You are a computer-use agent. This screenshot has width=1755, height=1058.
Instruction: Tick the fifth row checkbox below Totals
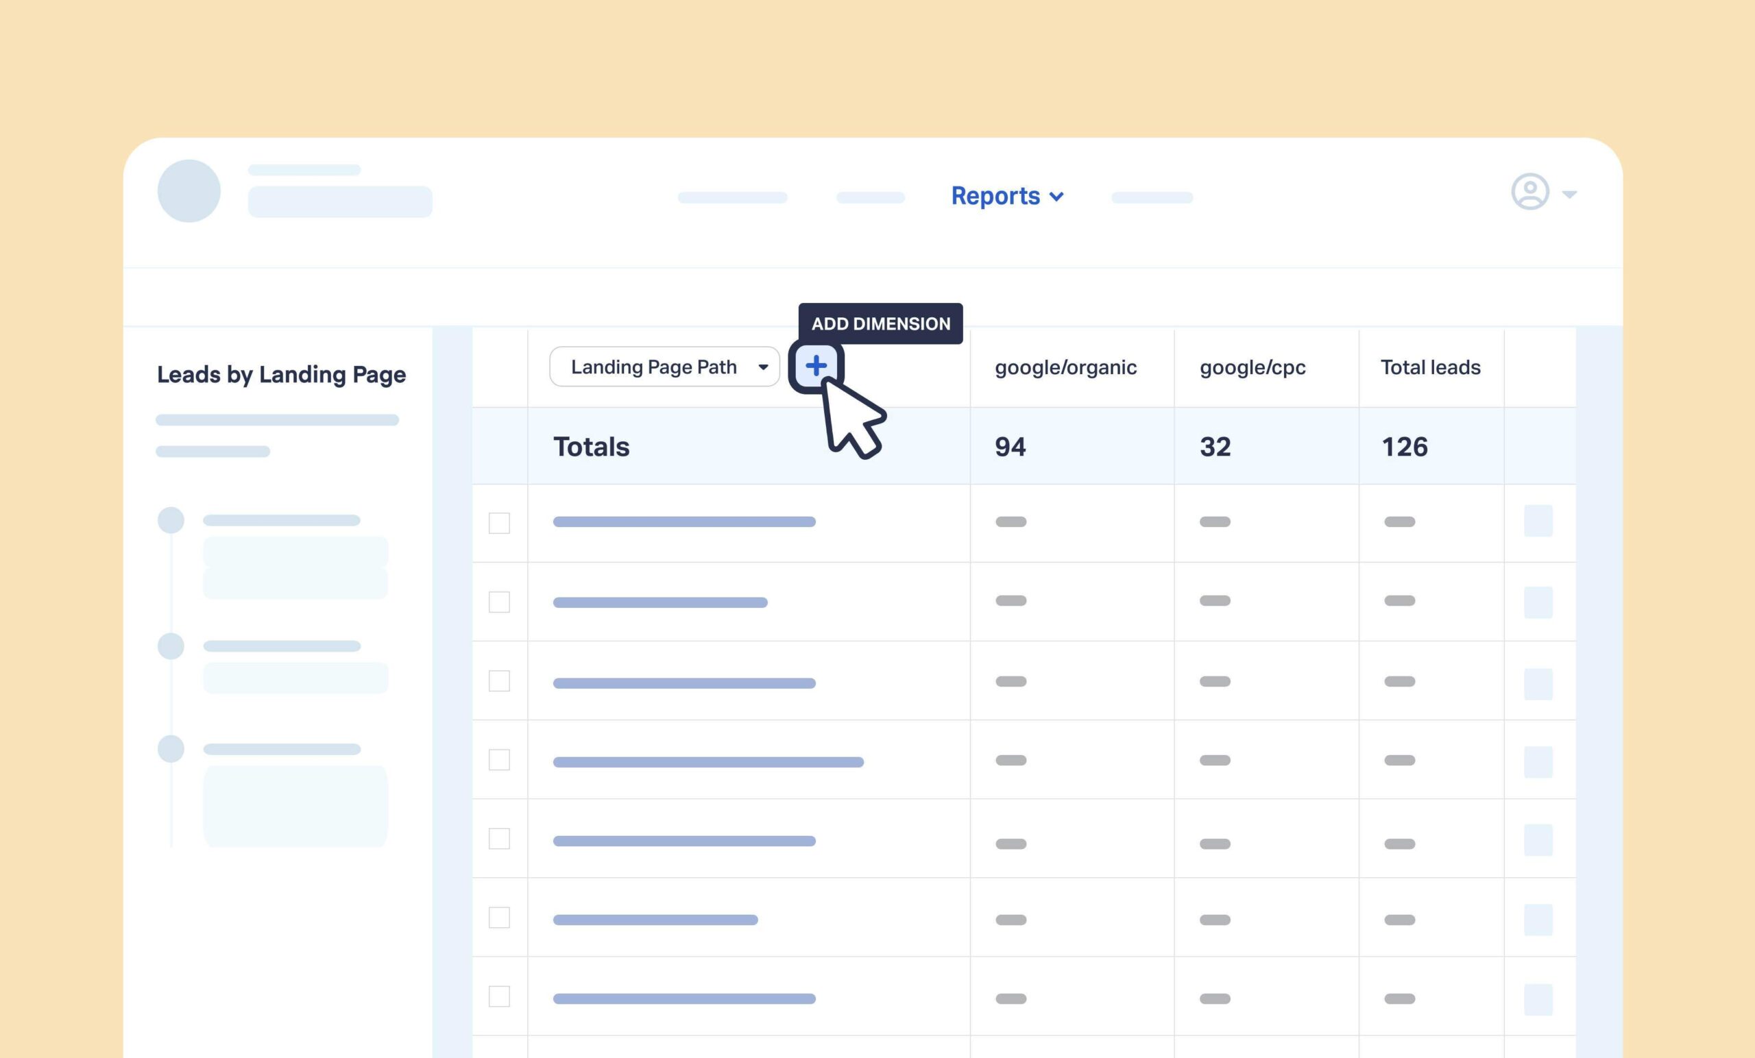click(499, 839)
